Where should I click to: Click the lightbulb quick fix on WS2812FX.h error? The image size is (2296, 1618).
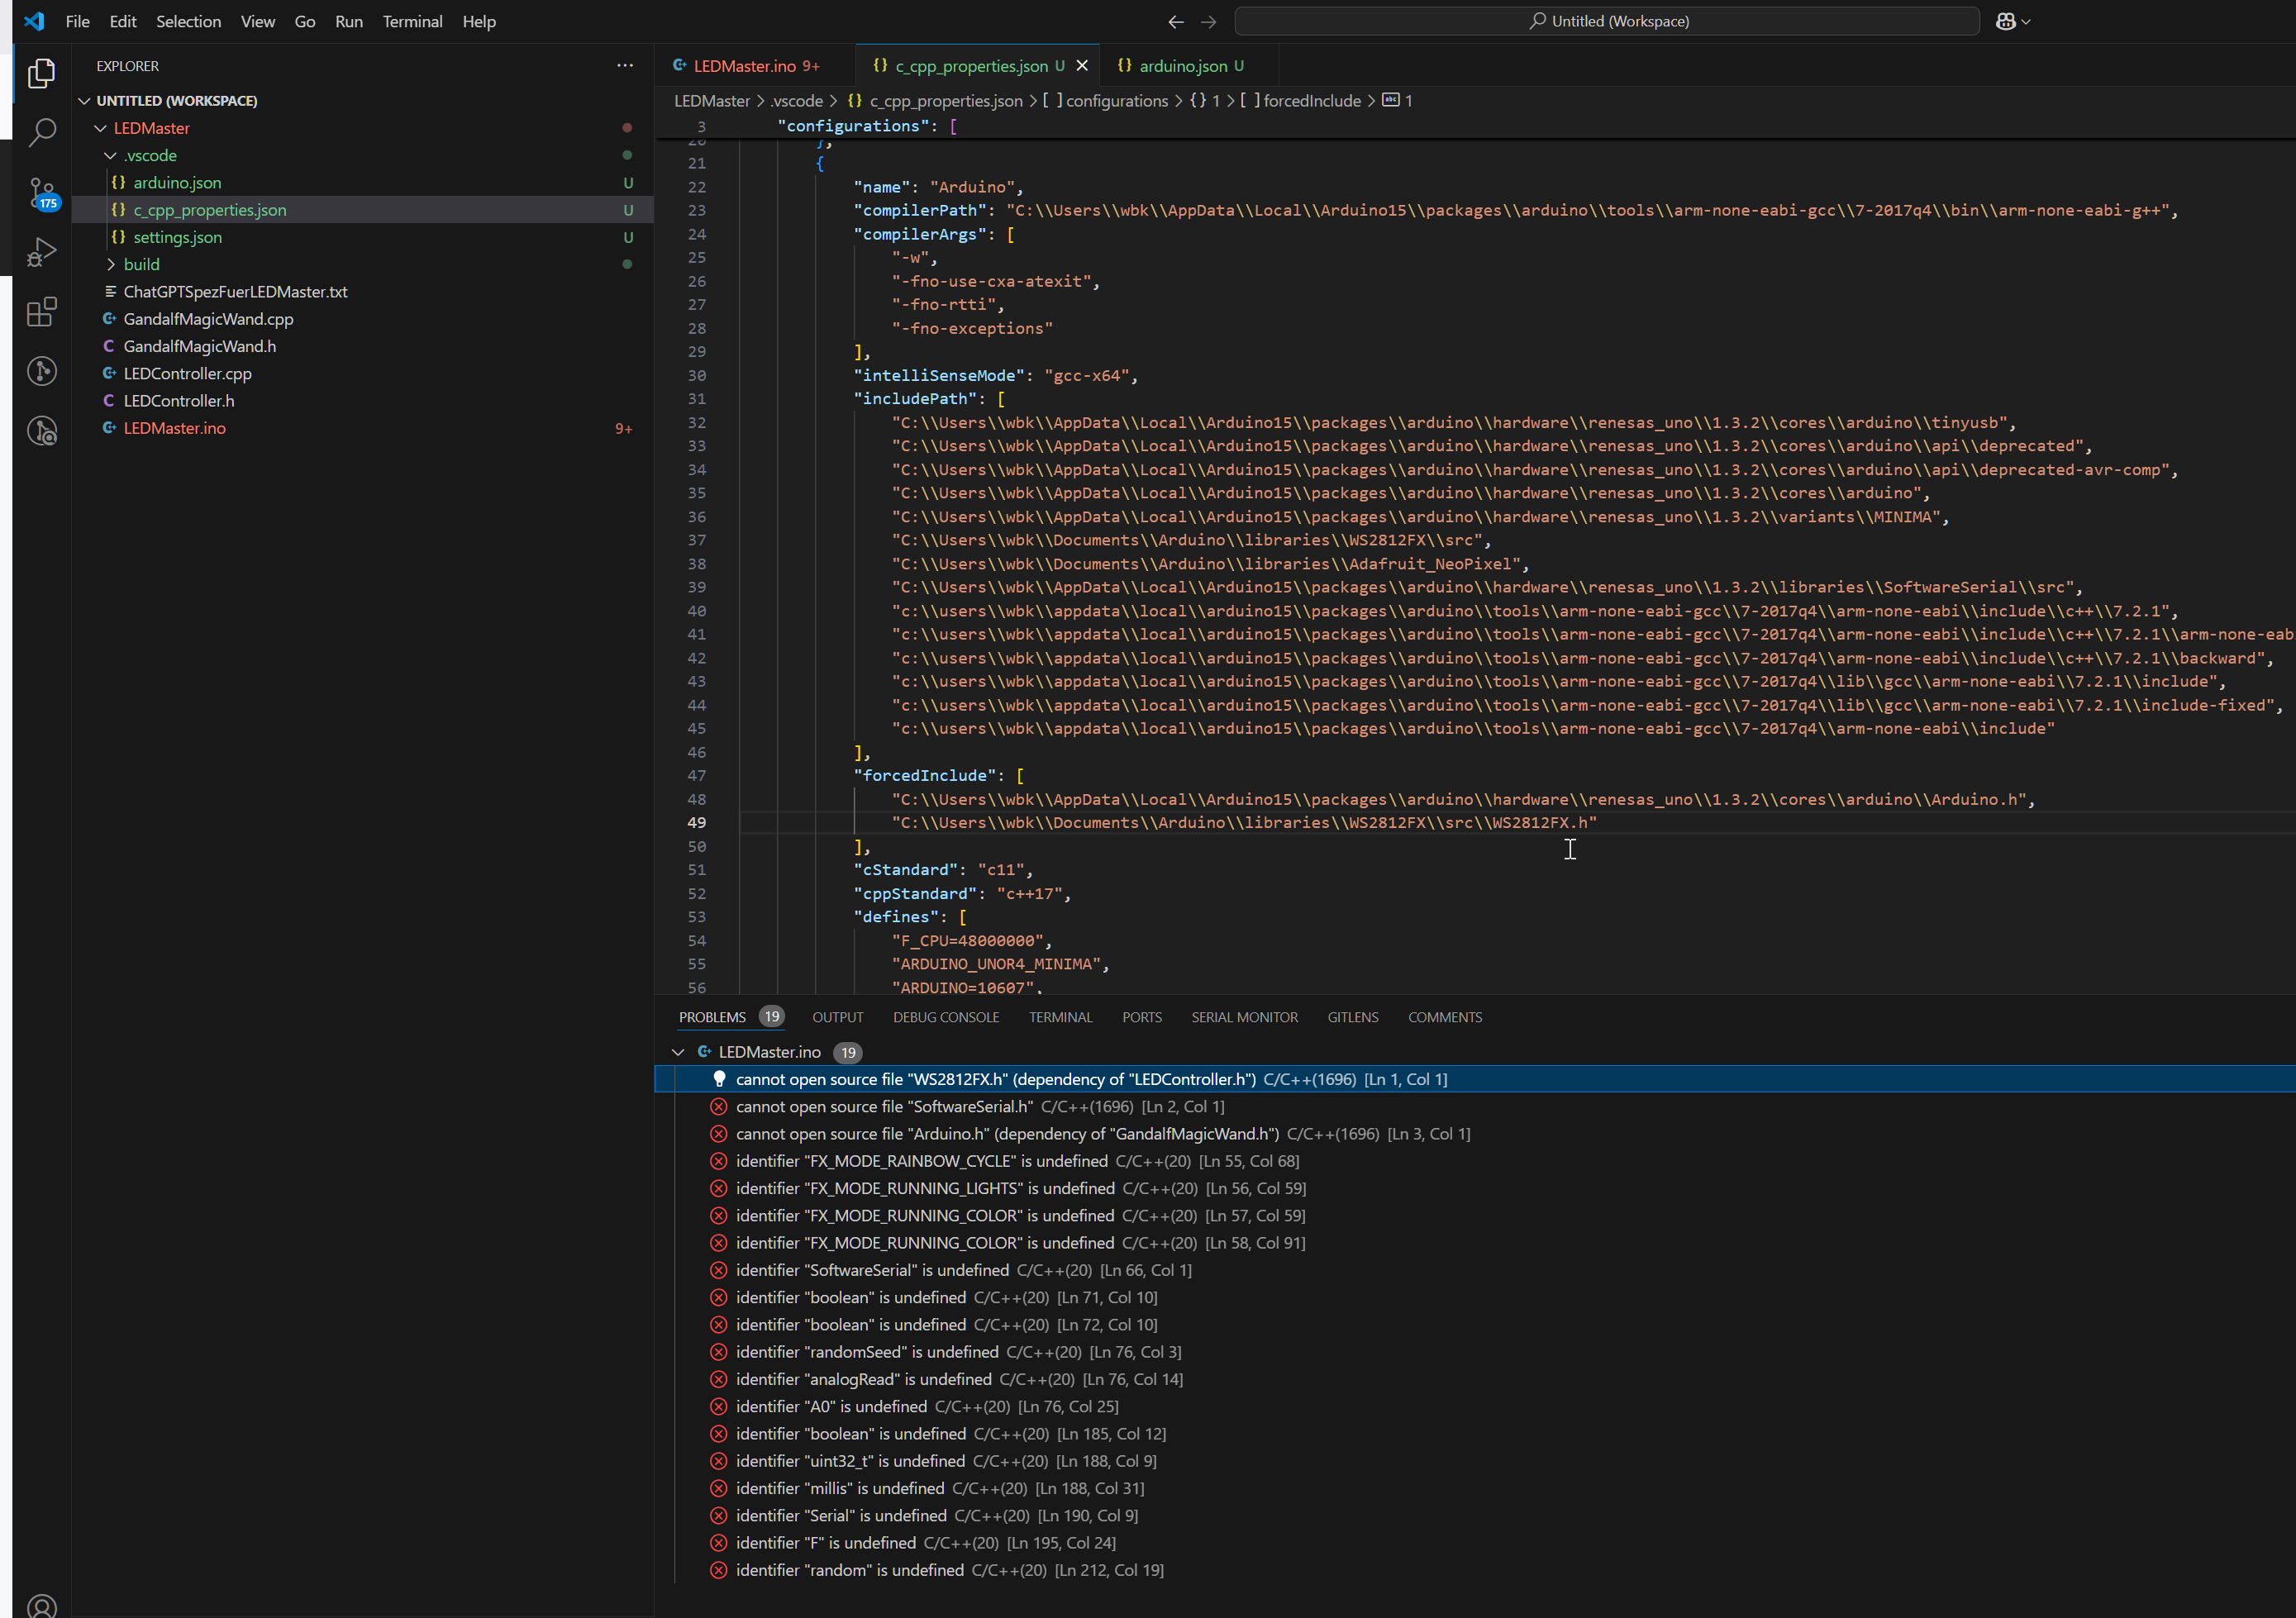point(719,1079)
